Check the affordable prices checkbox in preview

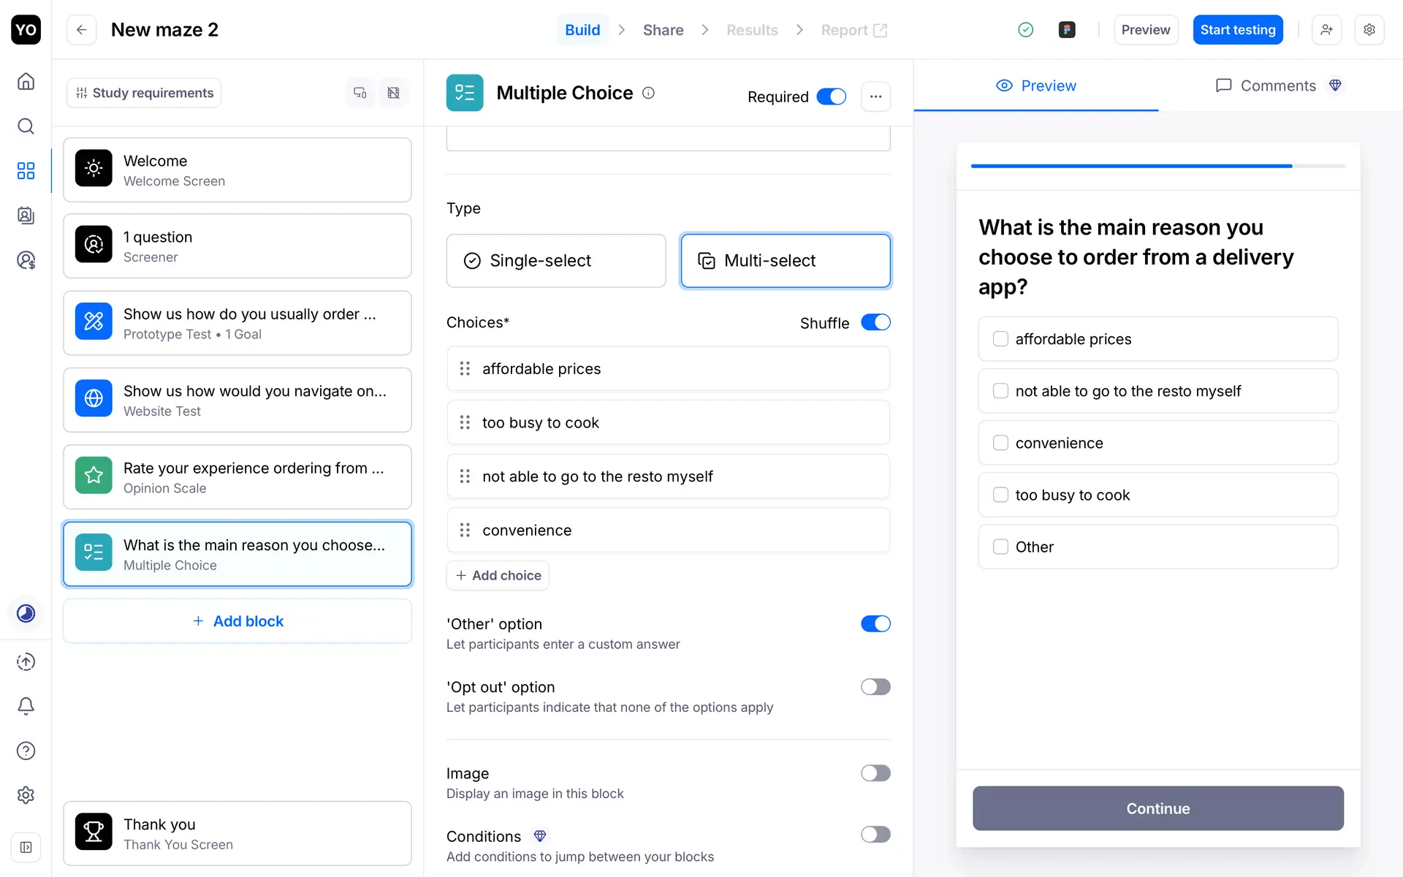click(x=1000, y=339)
